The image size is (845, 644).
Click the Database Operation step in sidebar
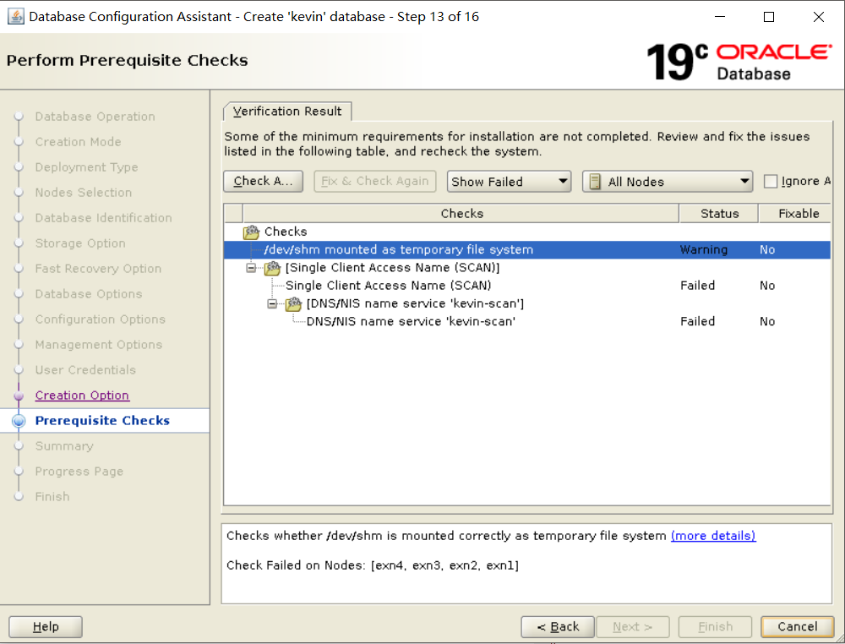click(95, 117)
